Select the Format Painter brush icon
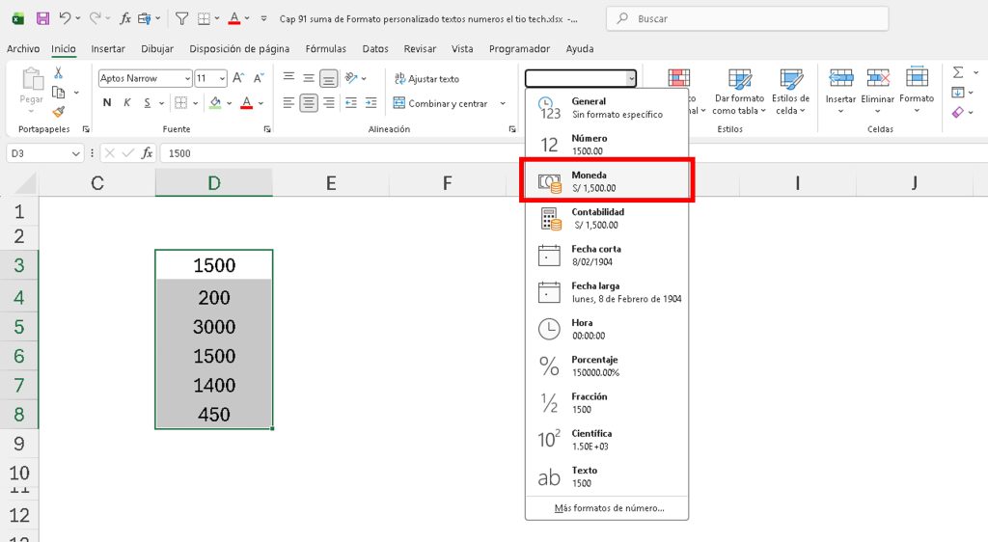Image resolution: width=988 pixels, height=542 pixels. (x=59, y=111)
